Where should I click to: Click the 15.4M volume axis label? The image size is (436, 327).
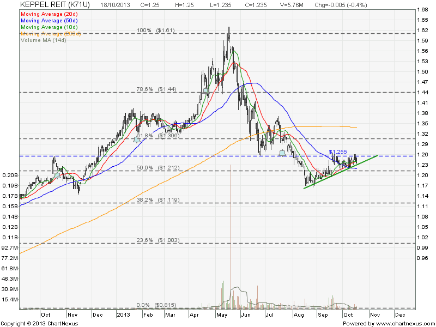click(x=10, y=299)
